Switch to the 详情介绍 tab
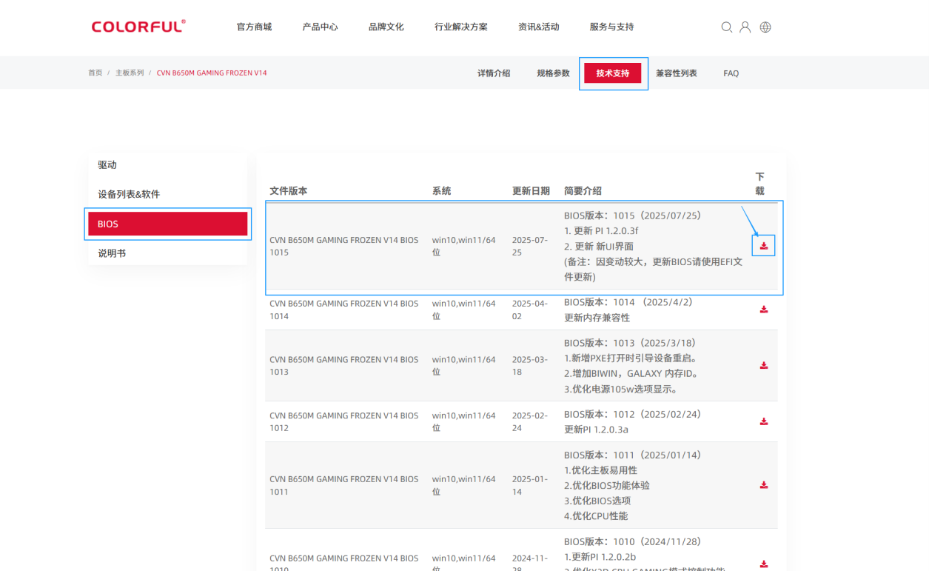This screenshot has width=929, height=571. tap(493, 73)
